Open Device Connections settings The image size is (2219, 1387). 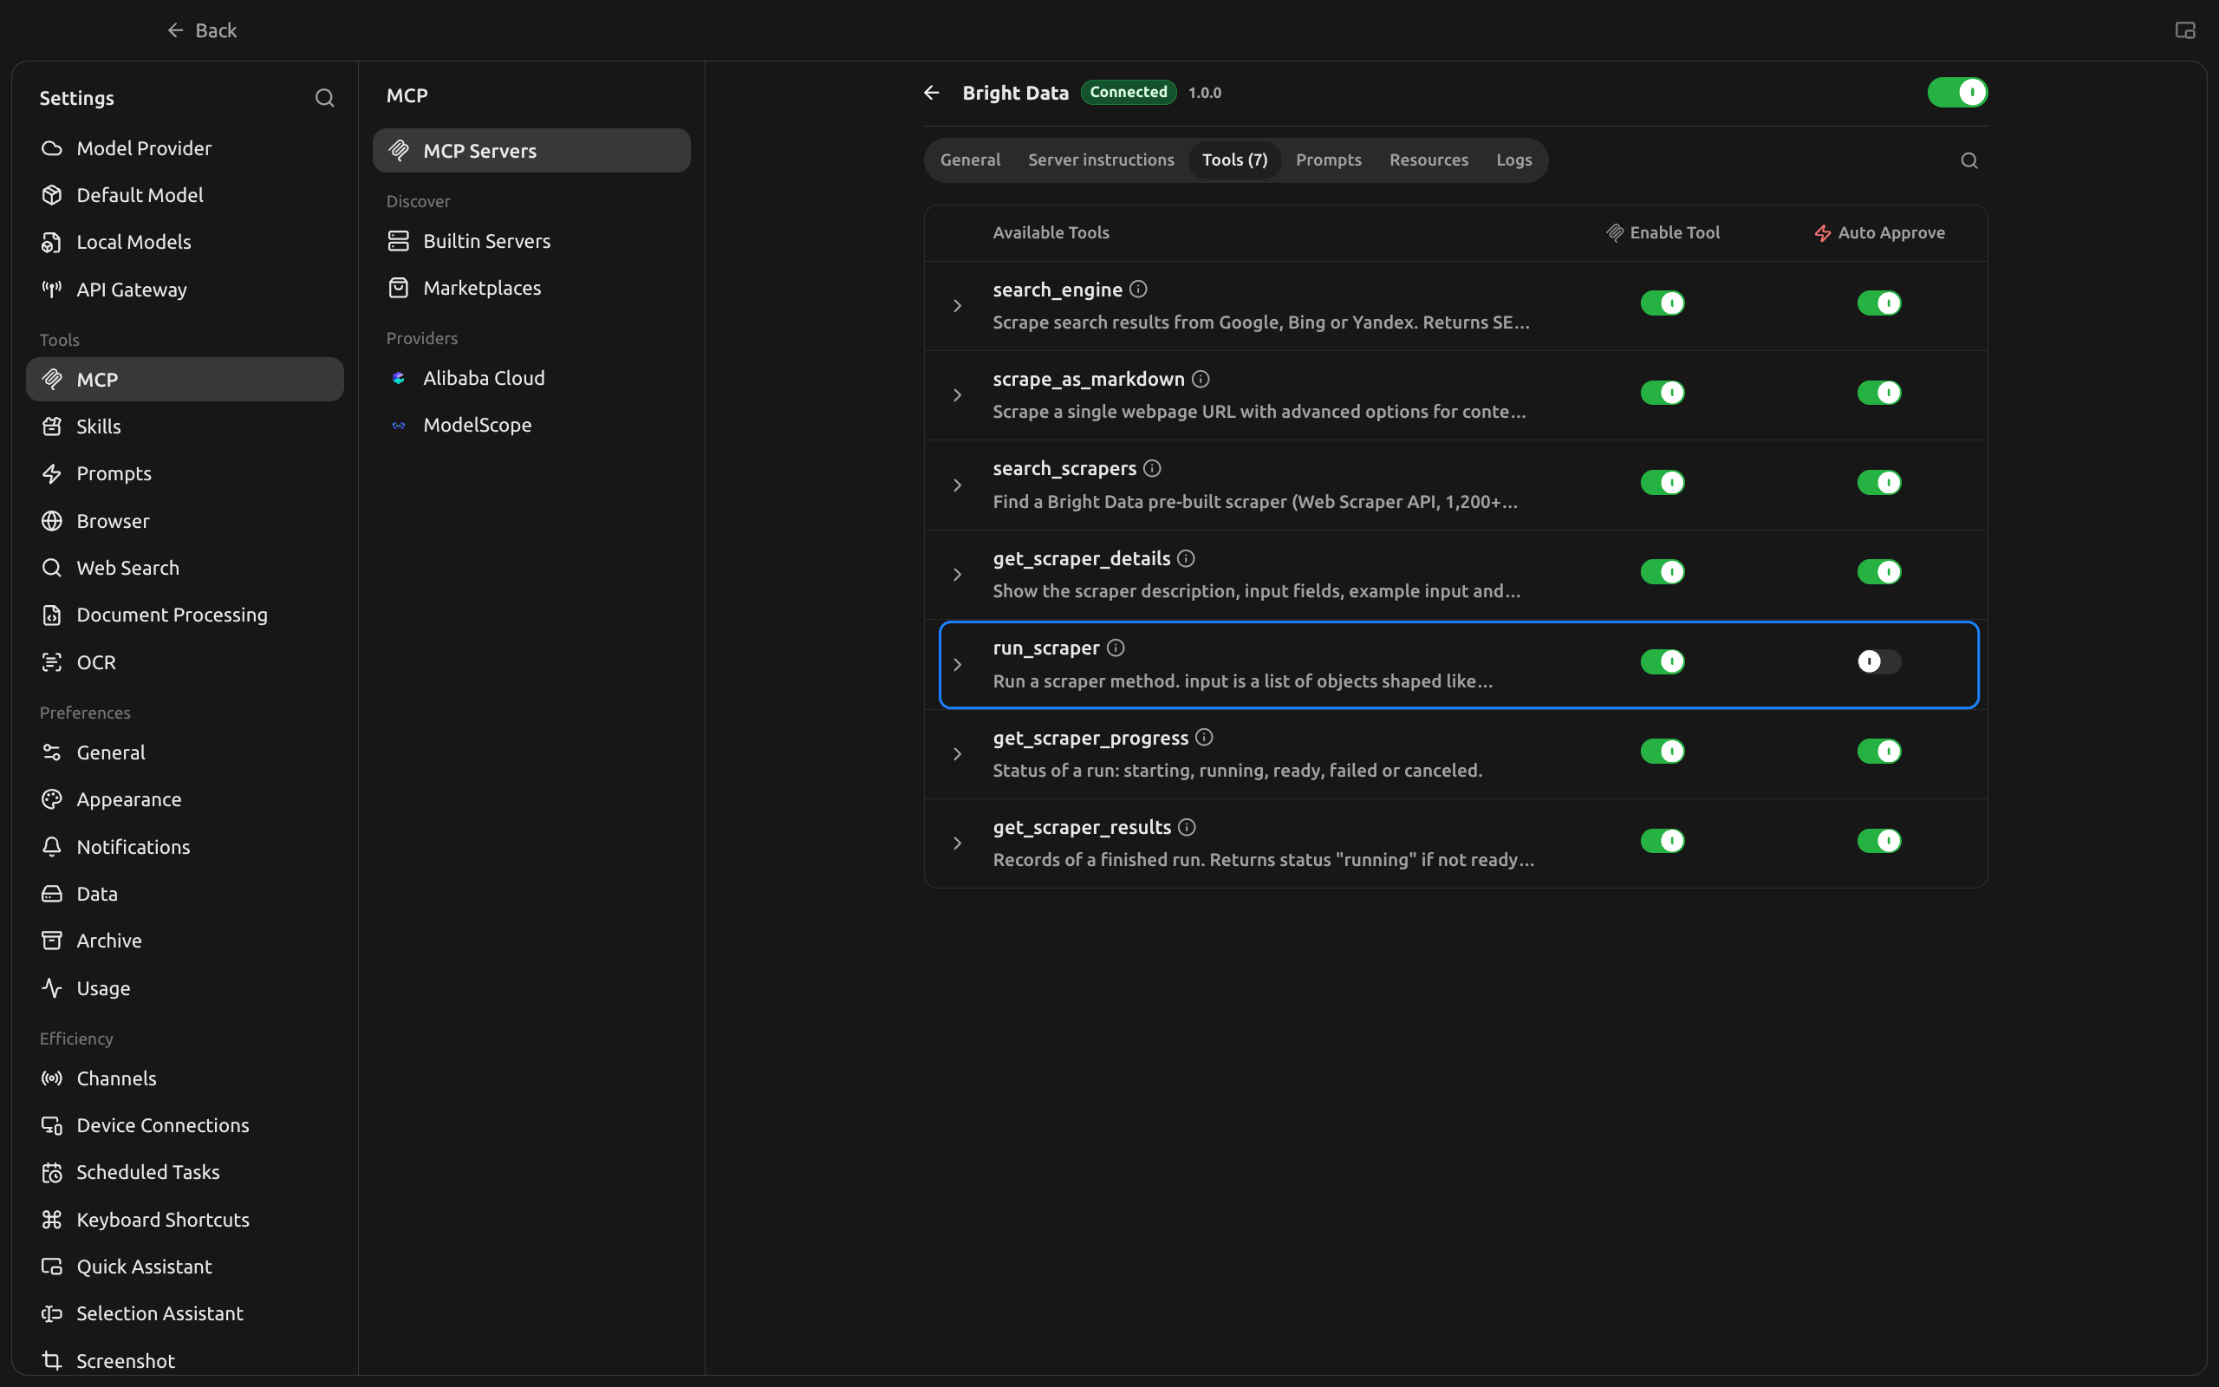[x=185, y=1125]
